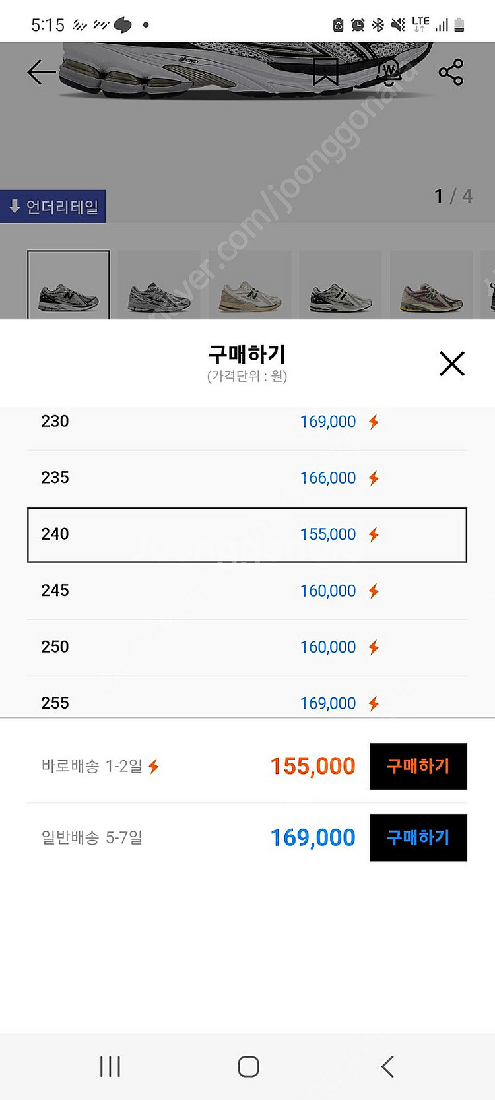495x1100 pixels.
Task: Select the currently highlighted size 240
Action: click(247, 534)
